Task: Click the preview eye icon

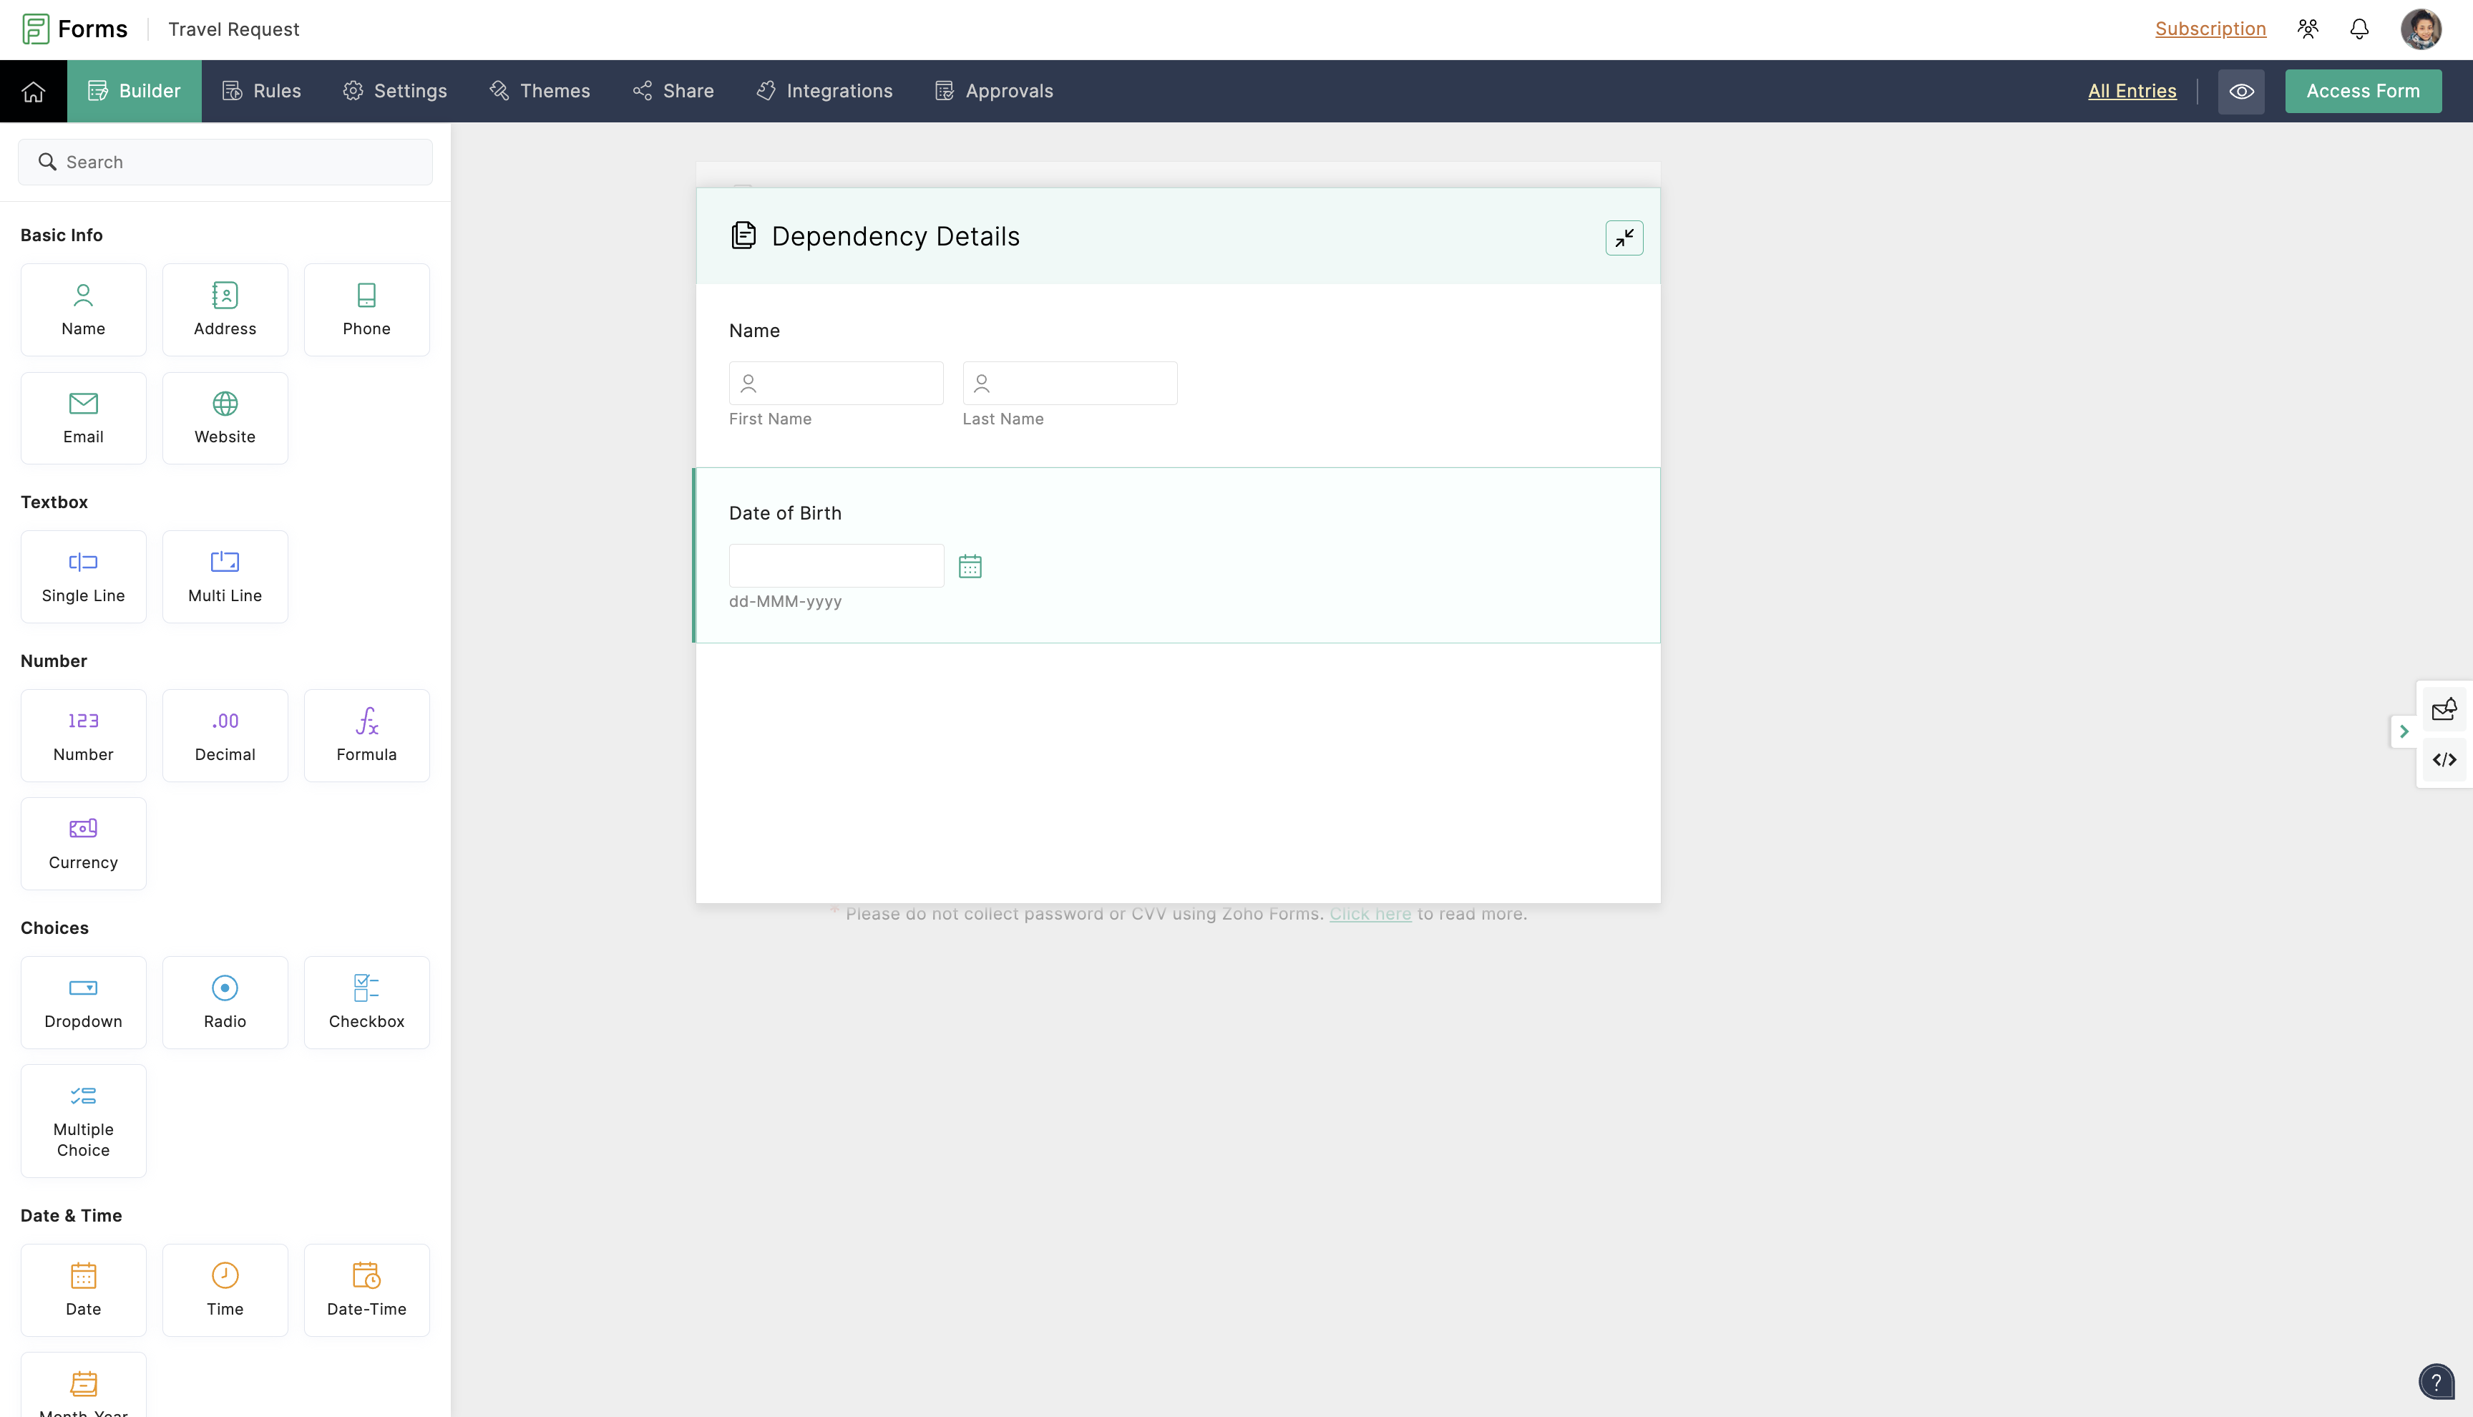Action: click(x=2240, y=92)
